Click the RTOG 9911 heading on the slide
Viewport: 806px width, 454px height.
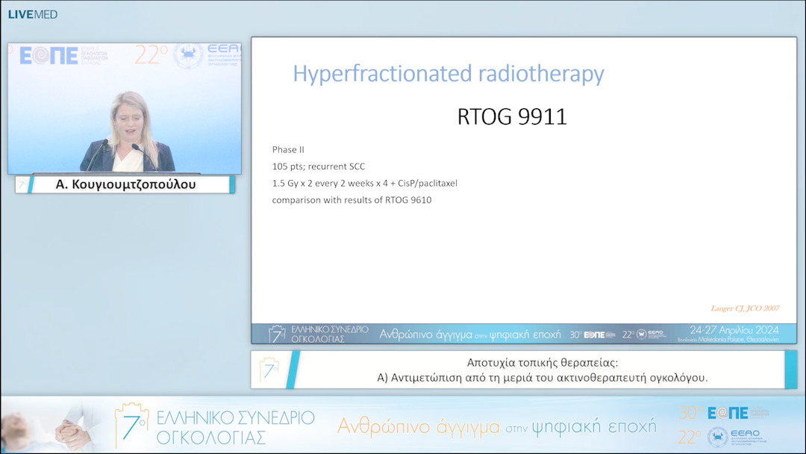[512, 117]
